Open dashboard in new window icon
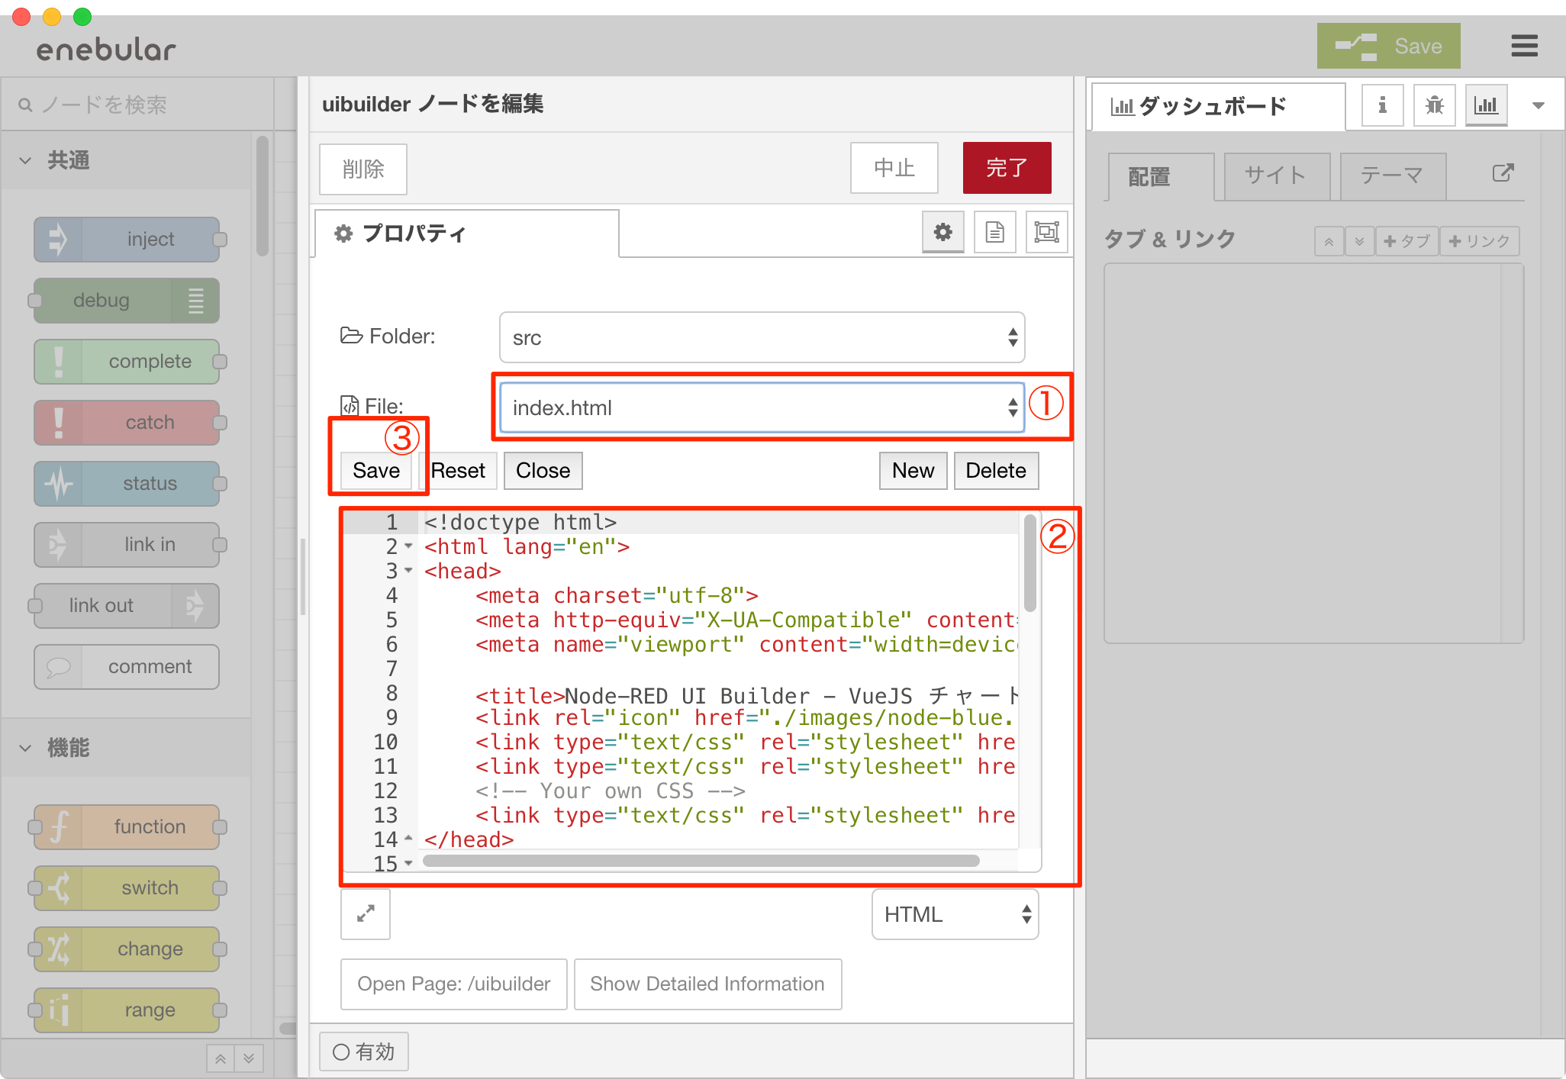The width and height of the screenshot is (1566, 1079). 1502,173
